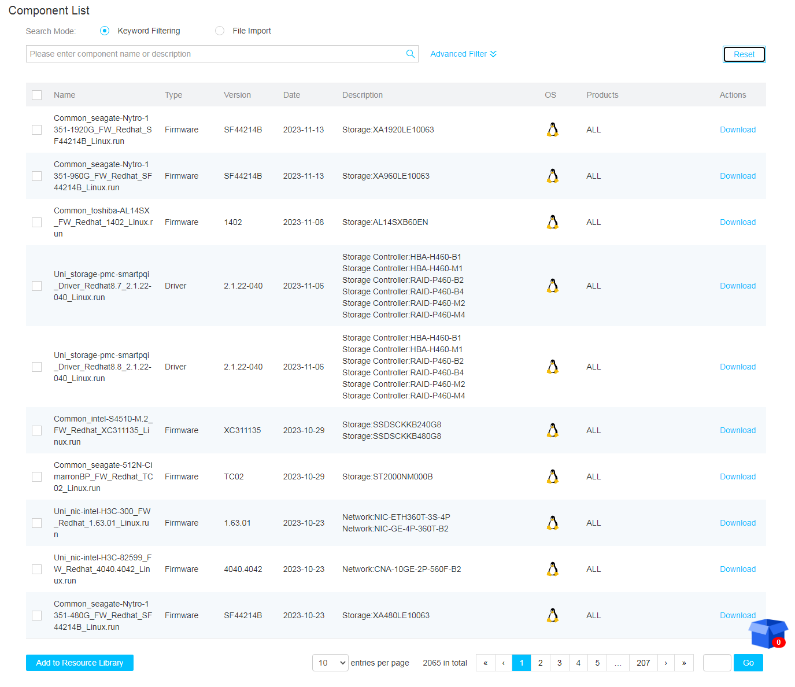Download the H3C-300 1.63.01 firmware
Screen dimensions: 795x687
tap(738, 523)
